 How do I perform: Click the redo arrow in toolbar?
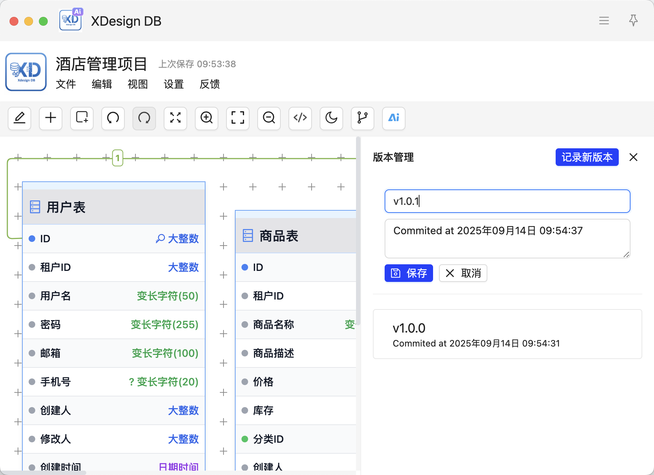[144, 118]
